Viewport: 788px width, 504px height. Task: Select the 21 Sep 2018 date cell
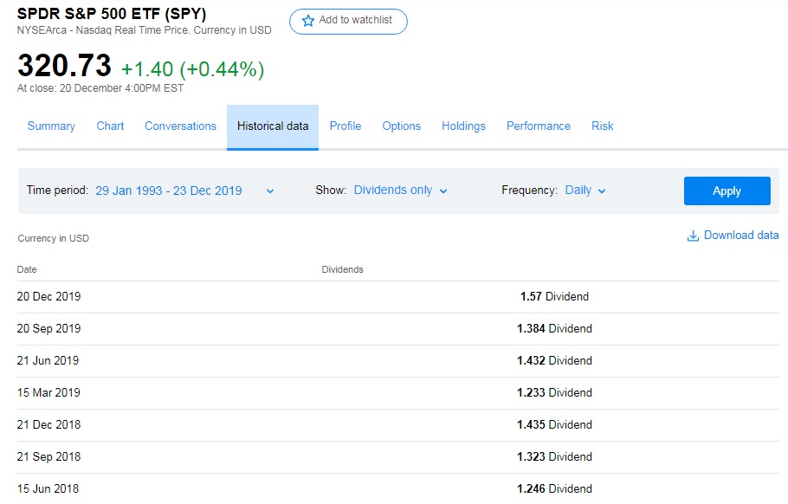pyautogui.click(x=48, y=456)
